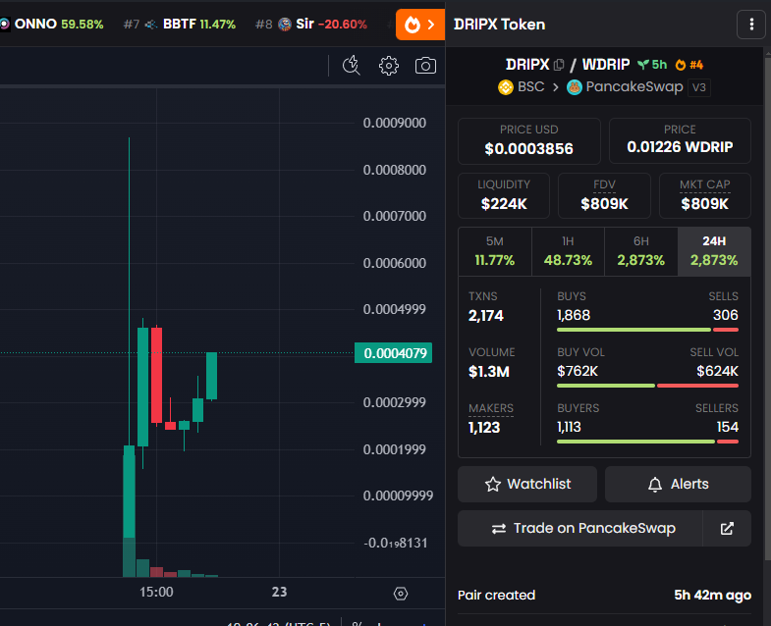Click the BSC chain link
The image size is (771, 626).
click(x=522, y=87)
